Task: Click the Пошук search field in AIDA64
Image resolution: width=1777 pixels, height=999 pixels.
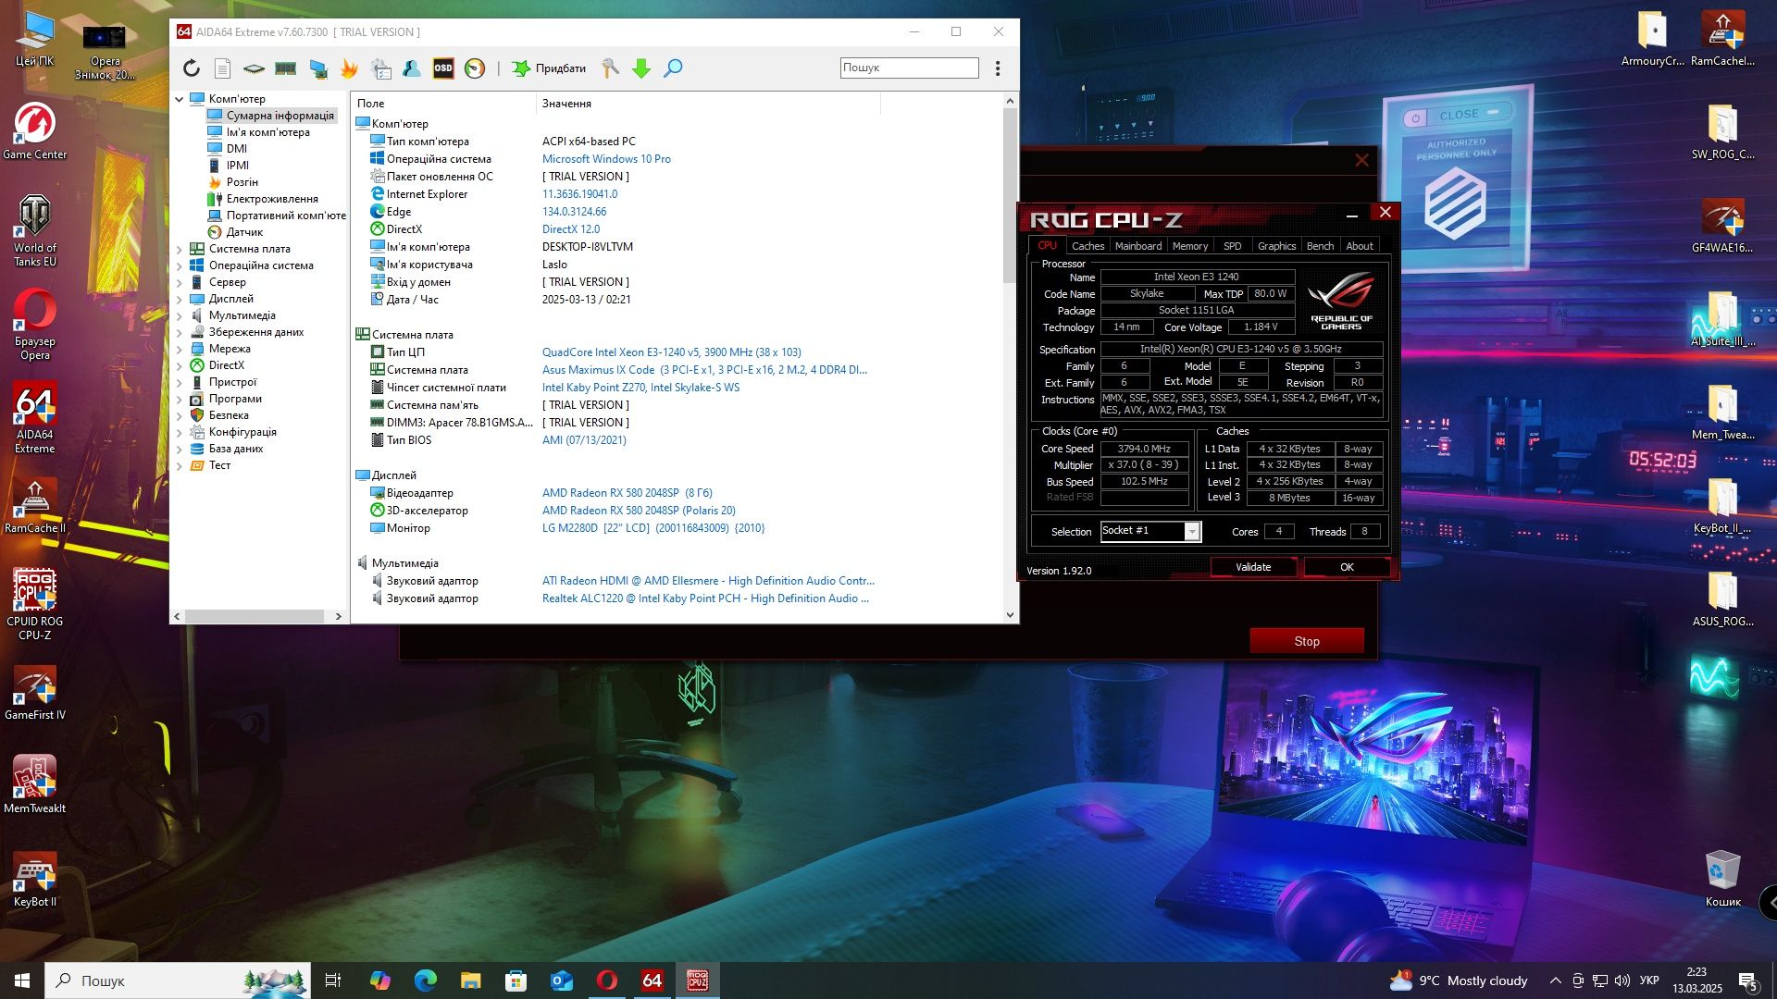Action: [x=909, y=68]
